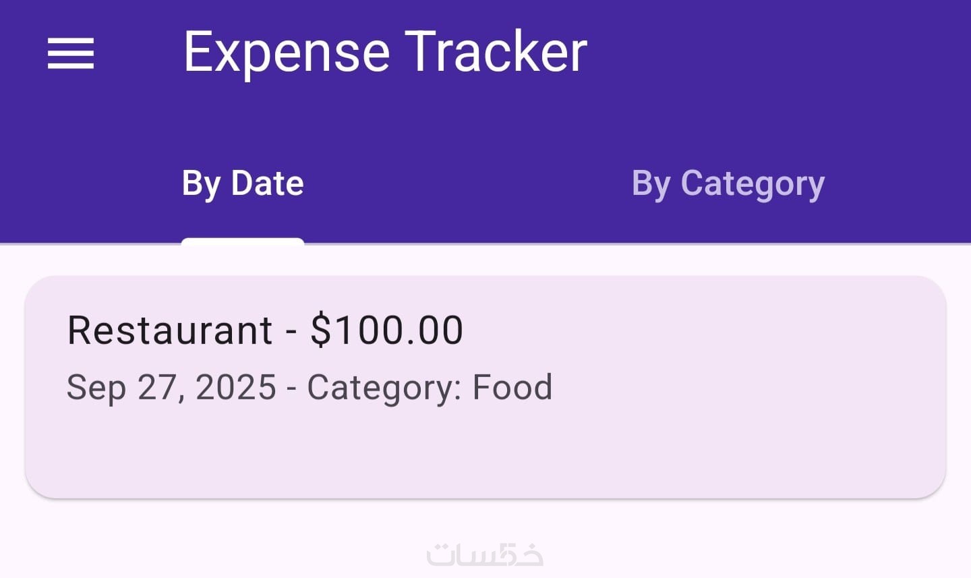Click the Expense Tracker title
The height and width of the screenshot is (578, 971).
(x=385, y=52)
